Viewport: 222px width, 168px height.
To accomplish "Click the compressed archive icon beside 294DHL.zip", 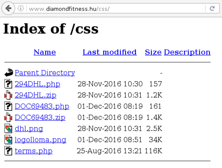I will coord(8,95).
